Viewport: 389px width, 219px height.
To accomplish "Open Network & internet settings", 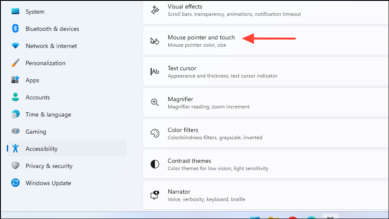I will (67, 46).
